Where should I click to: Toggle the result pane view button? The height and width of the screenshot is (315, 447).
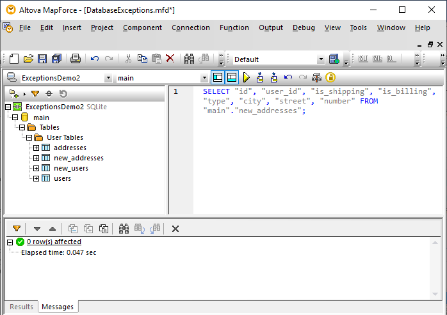pyautogui.click(x=231, y=77)
